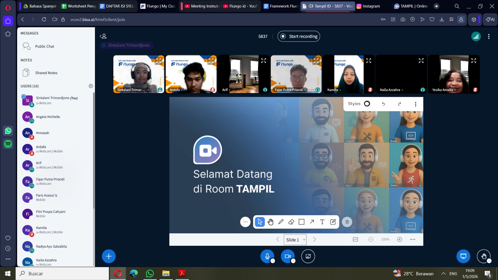Click the presentation snapshot icon beside zoom controls
This screenshot has width=498, height=280.
tap(355, 239)
